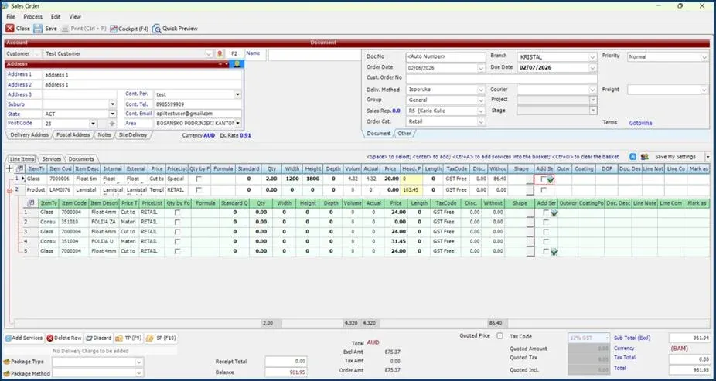Viewport: 716px width, 381px height.
Task: Click the Close toolbar icon
Action: point(9,29)
